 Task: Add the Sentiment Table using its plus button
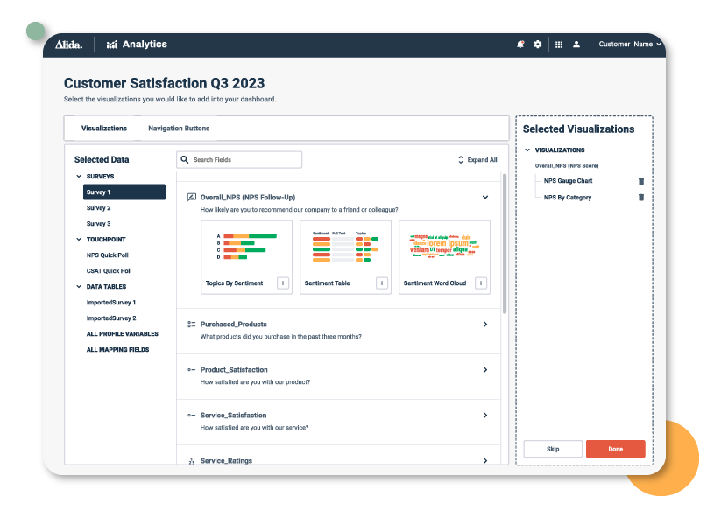382,283
